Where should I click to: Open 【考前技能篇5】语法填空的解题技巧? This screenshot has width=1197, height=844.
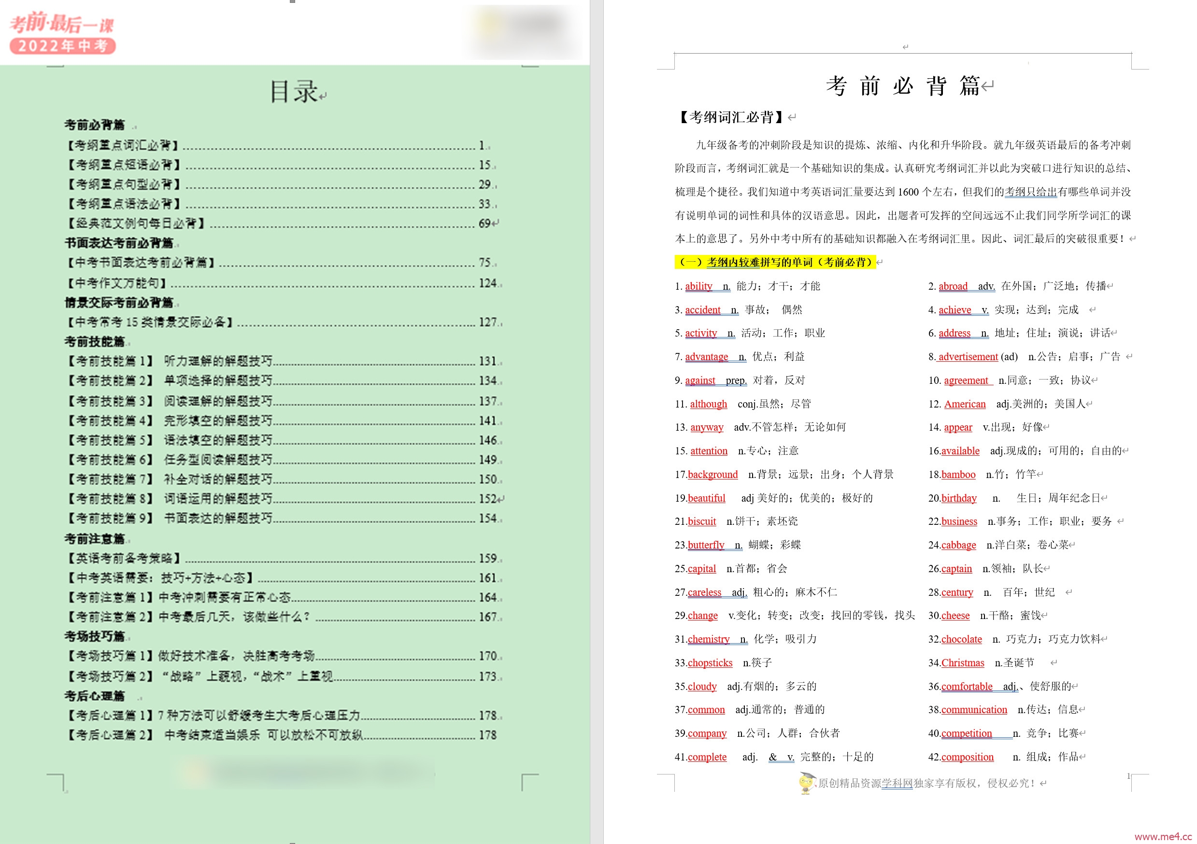click(282, 440)
